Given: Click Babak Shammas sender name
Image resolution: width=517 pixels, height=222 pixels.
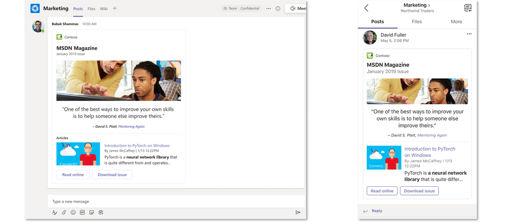Looking at the screenshot, I should (65, 24).
